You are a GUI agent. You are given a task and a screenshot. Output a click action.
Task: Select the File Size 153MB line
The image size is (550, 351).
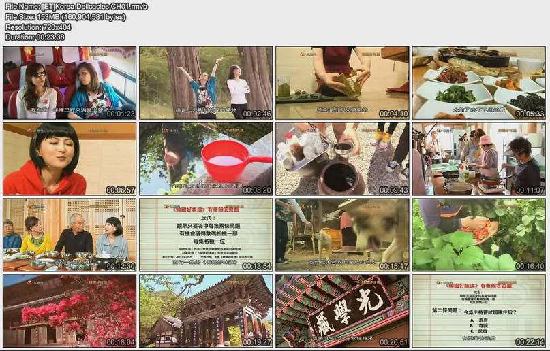click(70, 17)
